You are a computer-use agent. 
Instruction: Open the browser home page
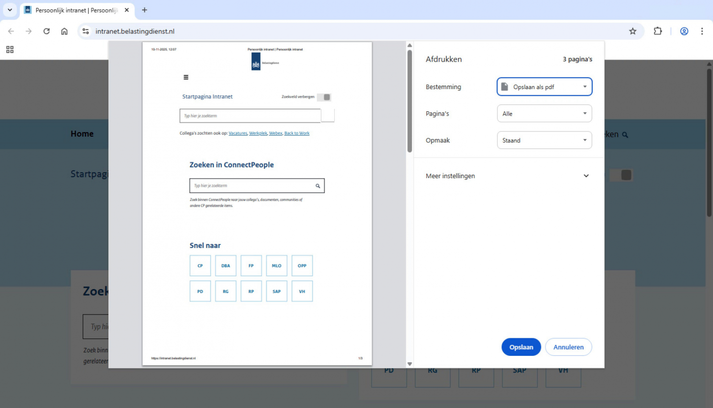[65, 31]
